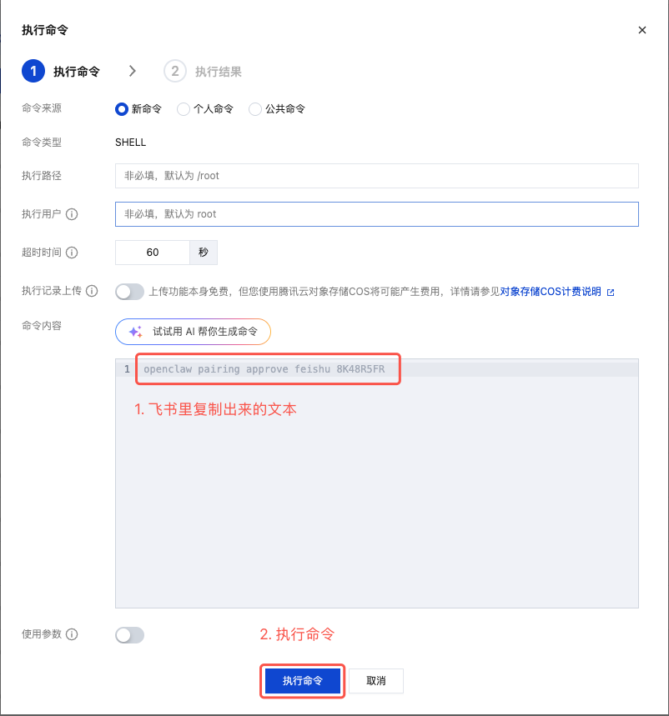Click the info icon next to 执行用户

(72, 214)
